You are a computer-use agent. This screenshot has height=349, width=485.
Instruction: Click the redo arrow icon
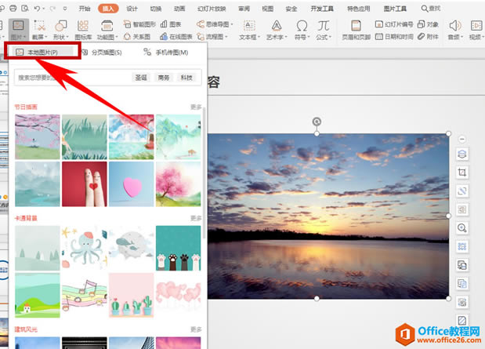(52, 9)
